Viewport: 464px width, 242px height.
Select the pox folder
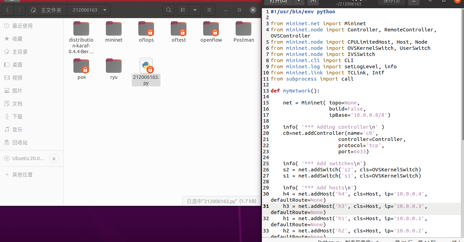pos(81,69)
